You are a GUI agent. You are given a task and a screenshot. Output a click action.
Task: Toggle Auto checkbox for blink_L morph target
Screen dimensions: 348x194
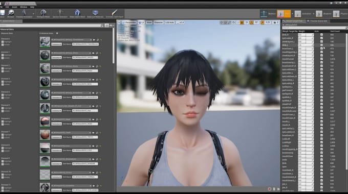coord(321,45)
